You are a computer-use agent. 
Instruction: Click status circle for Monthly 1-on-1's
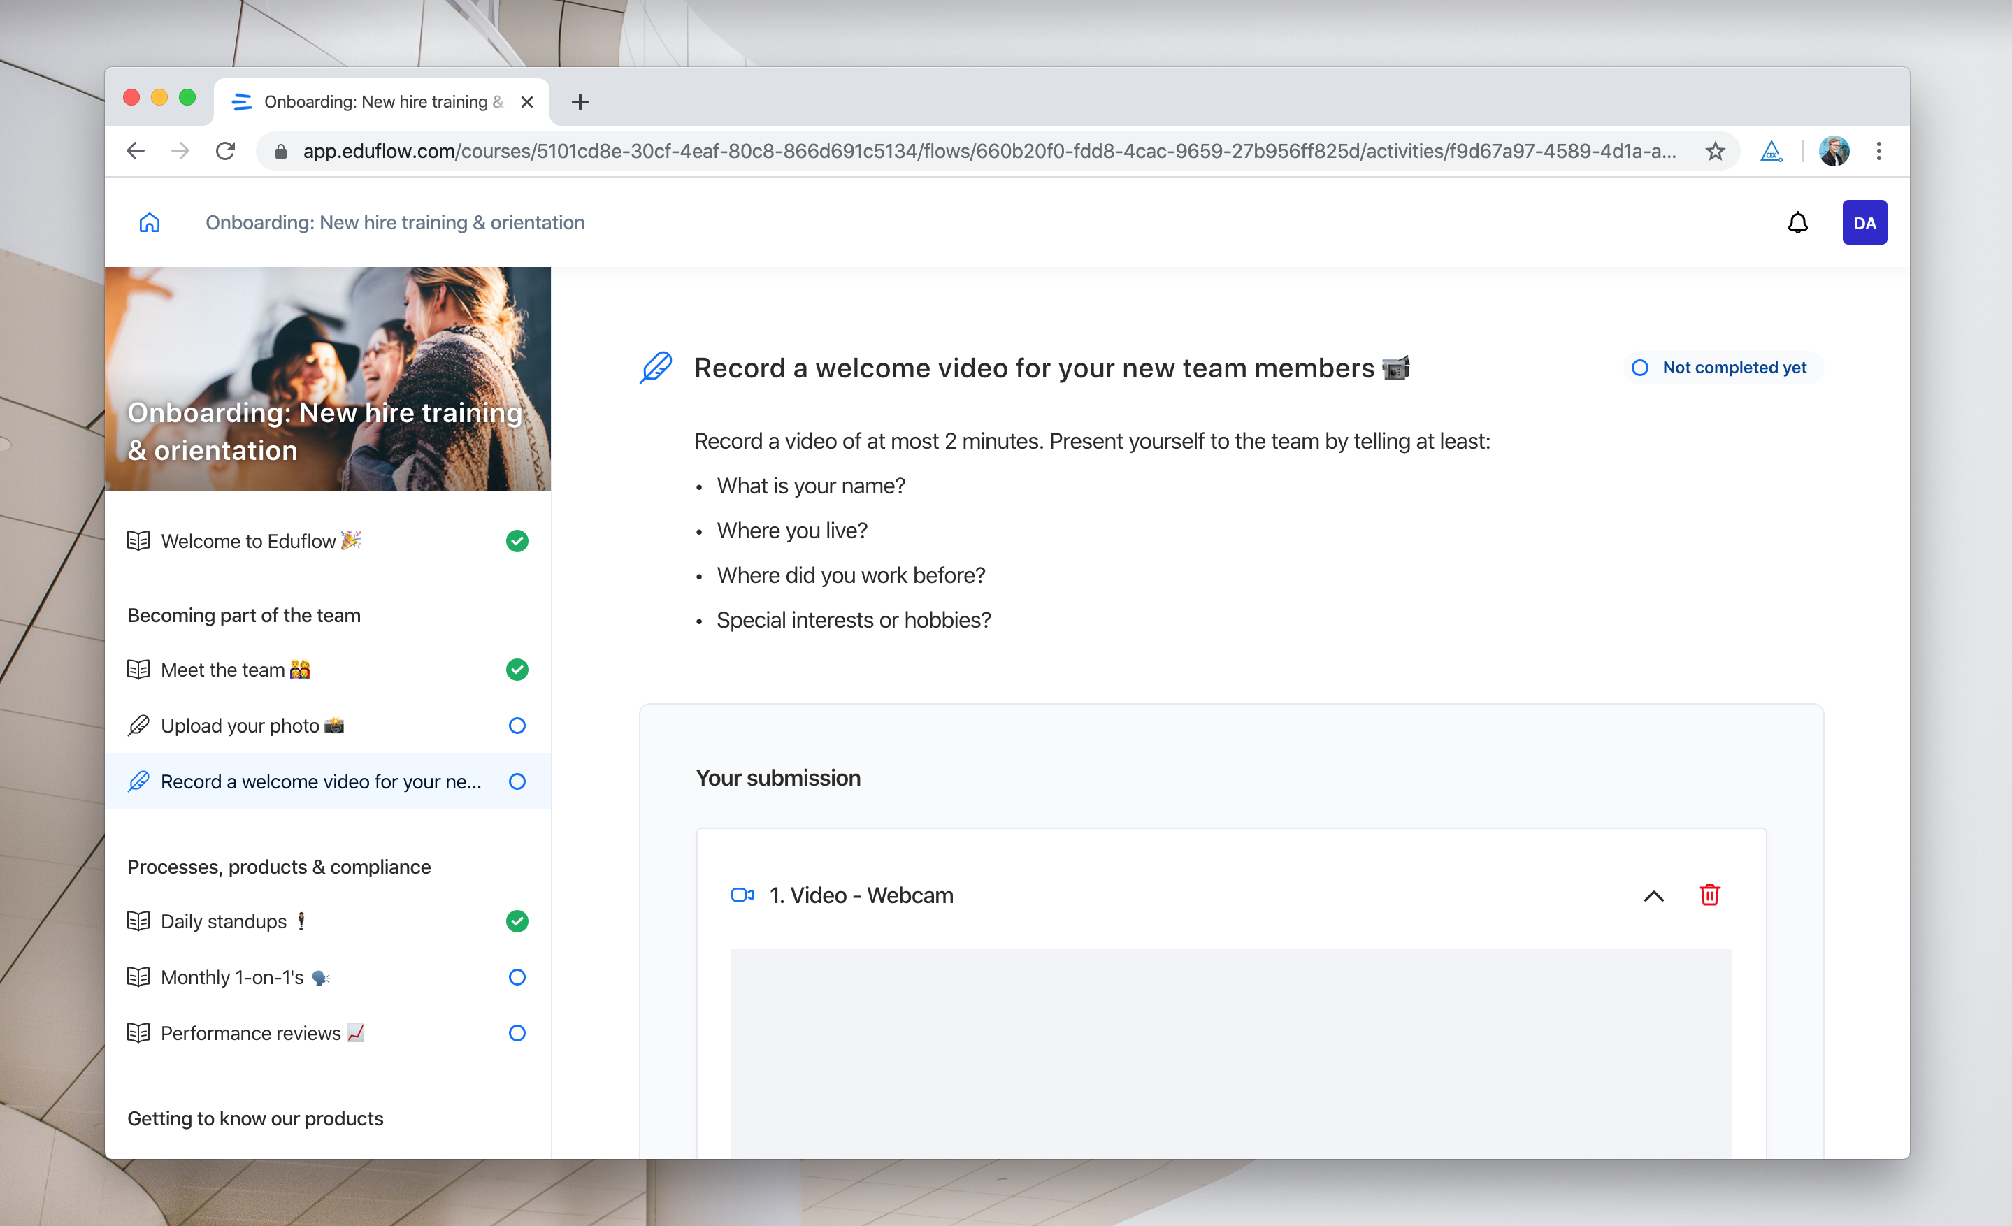click(517, 977)
